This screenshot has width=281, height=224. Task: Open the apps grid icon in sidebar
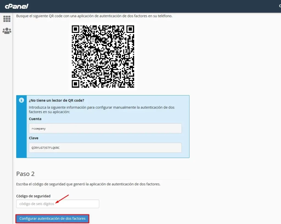tap(7, 19)
